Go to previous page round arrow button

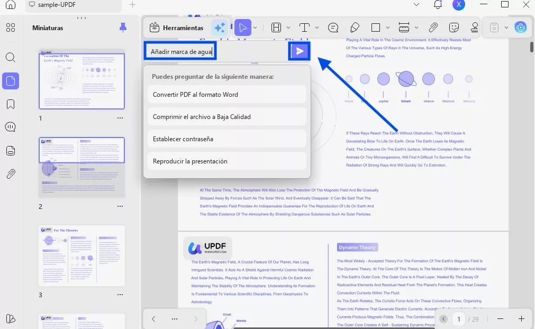coord(443,319)
